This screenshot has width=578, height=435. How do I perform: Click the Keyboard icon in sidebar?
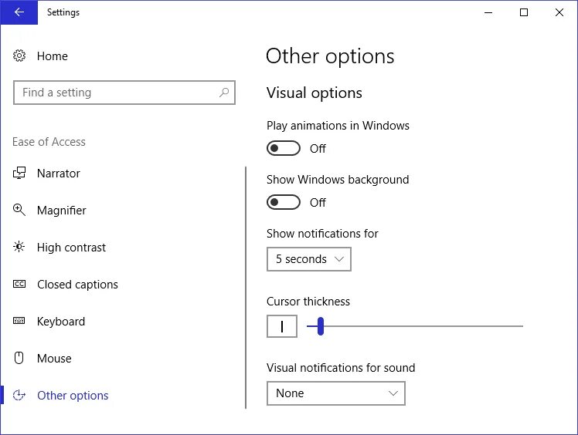[x=20, y=322]
